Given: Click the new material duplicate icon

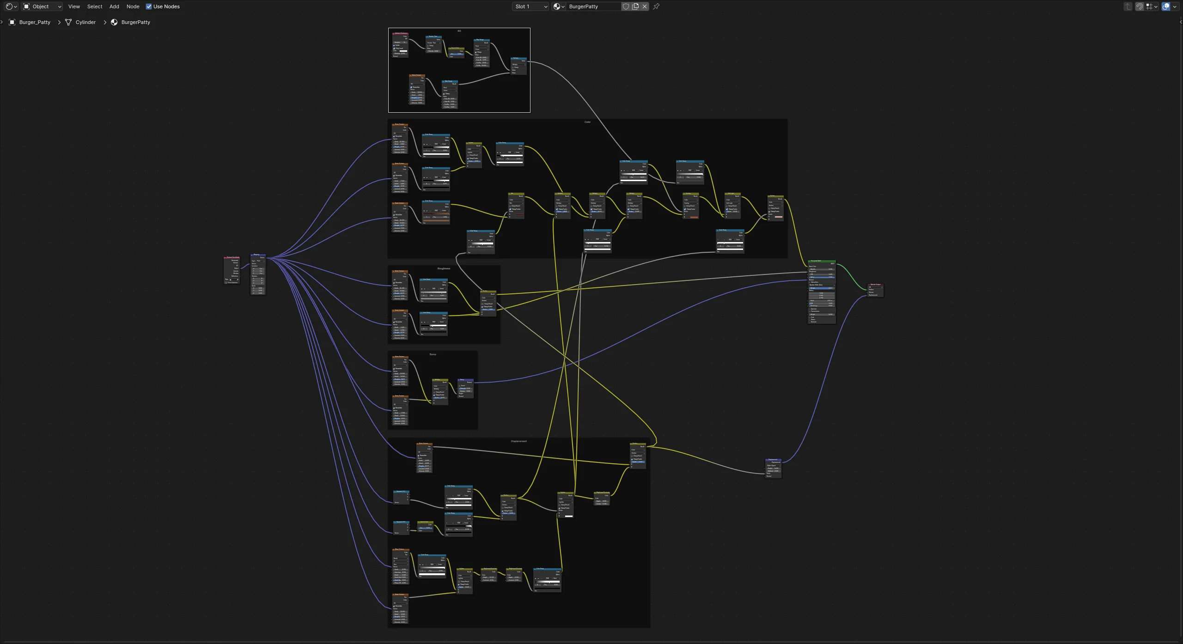Looking at the screenshot, I should pyautogui.click(x=635, y=6).
